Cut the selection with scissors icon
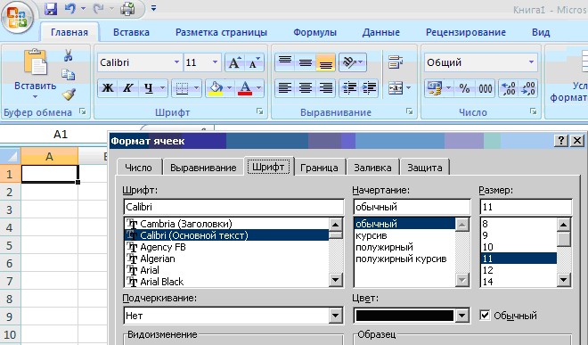The width and height of the screenshot is (588, 345). (x=68, y=55)
